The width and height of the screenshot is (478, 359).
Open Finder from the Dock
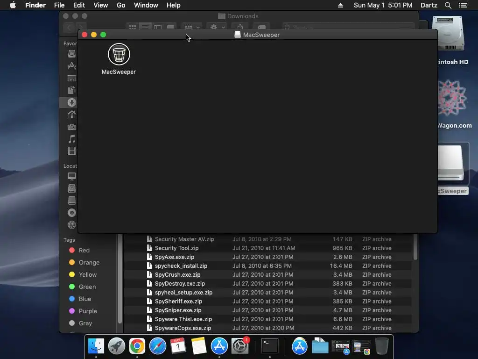(x=96, y=346)
